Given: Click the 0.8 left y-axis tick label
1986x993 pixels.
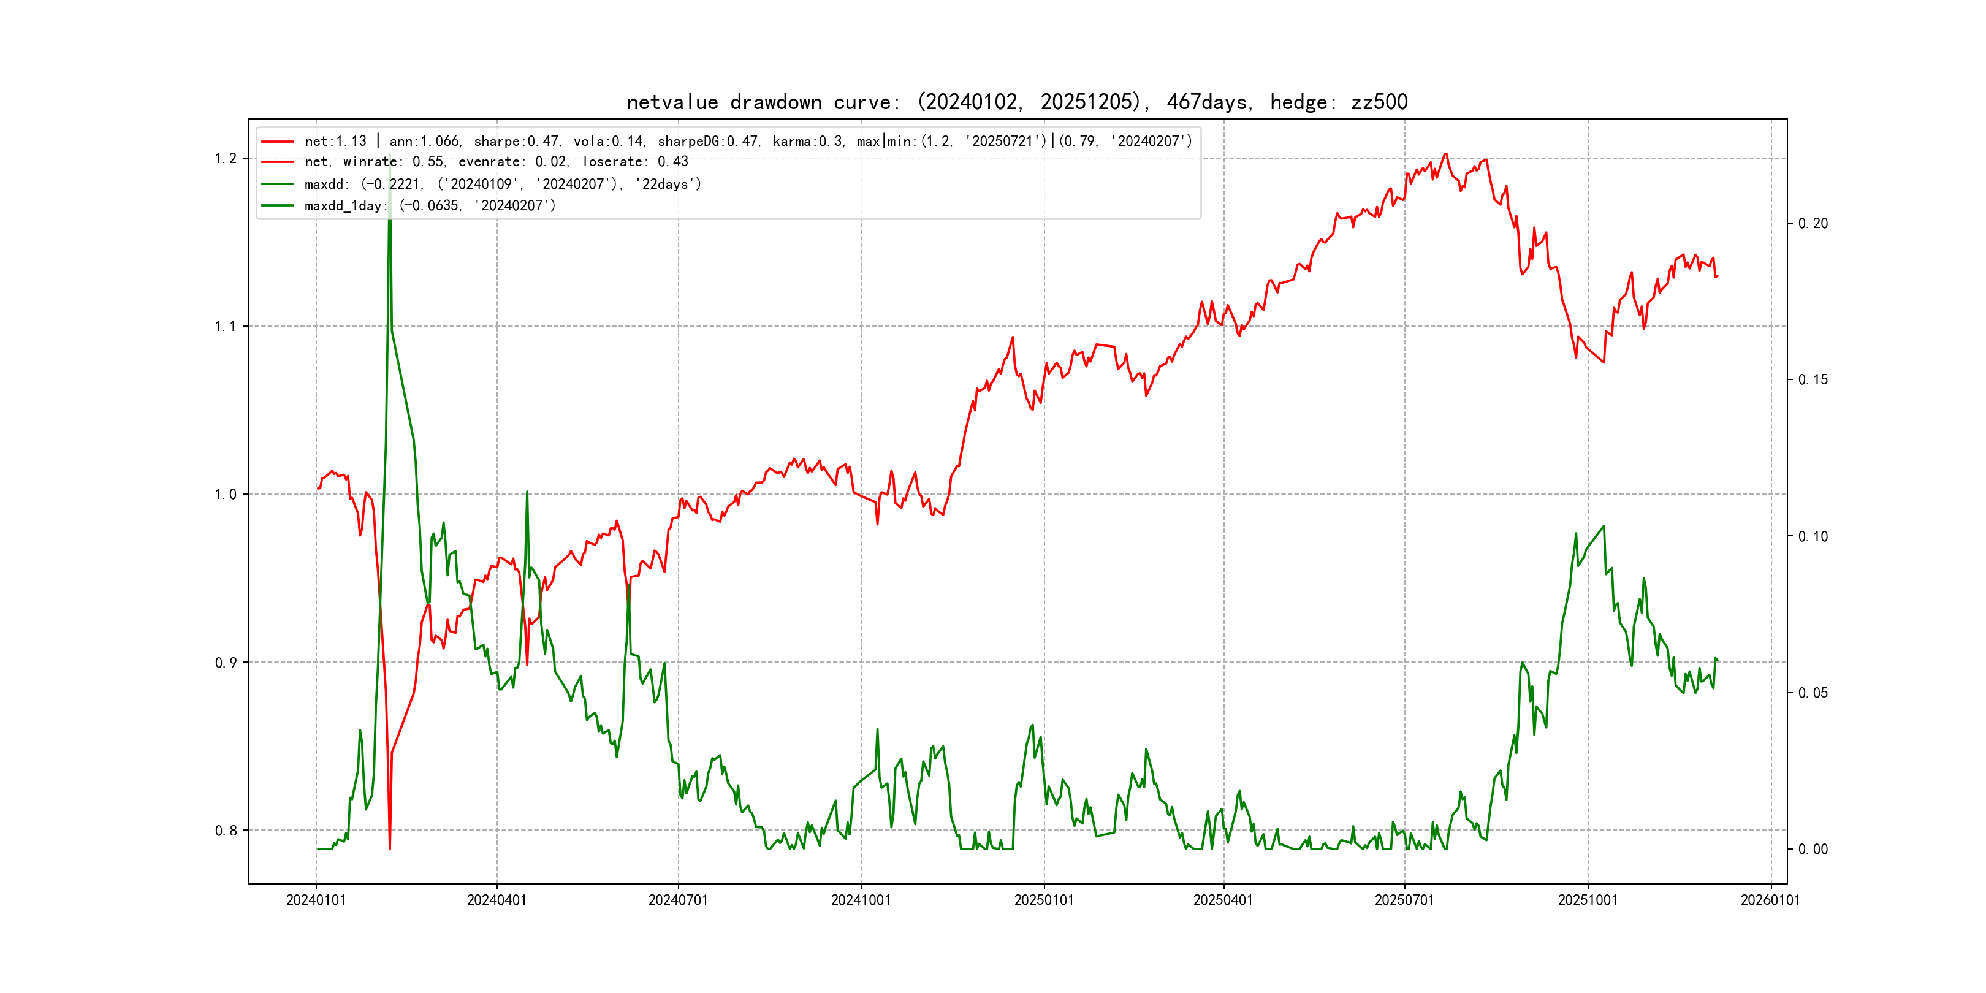Looking at the screenshot, I should (x=225, y=831).
